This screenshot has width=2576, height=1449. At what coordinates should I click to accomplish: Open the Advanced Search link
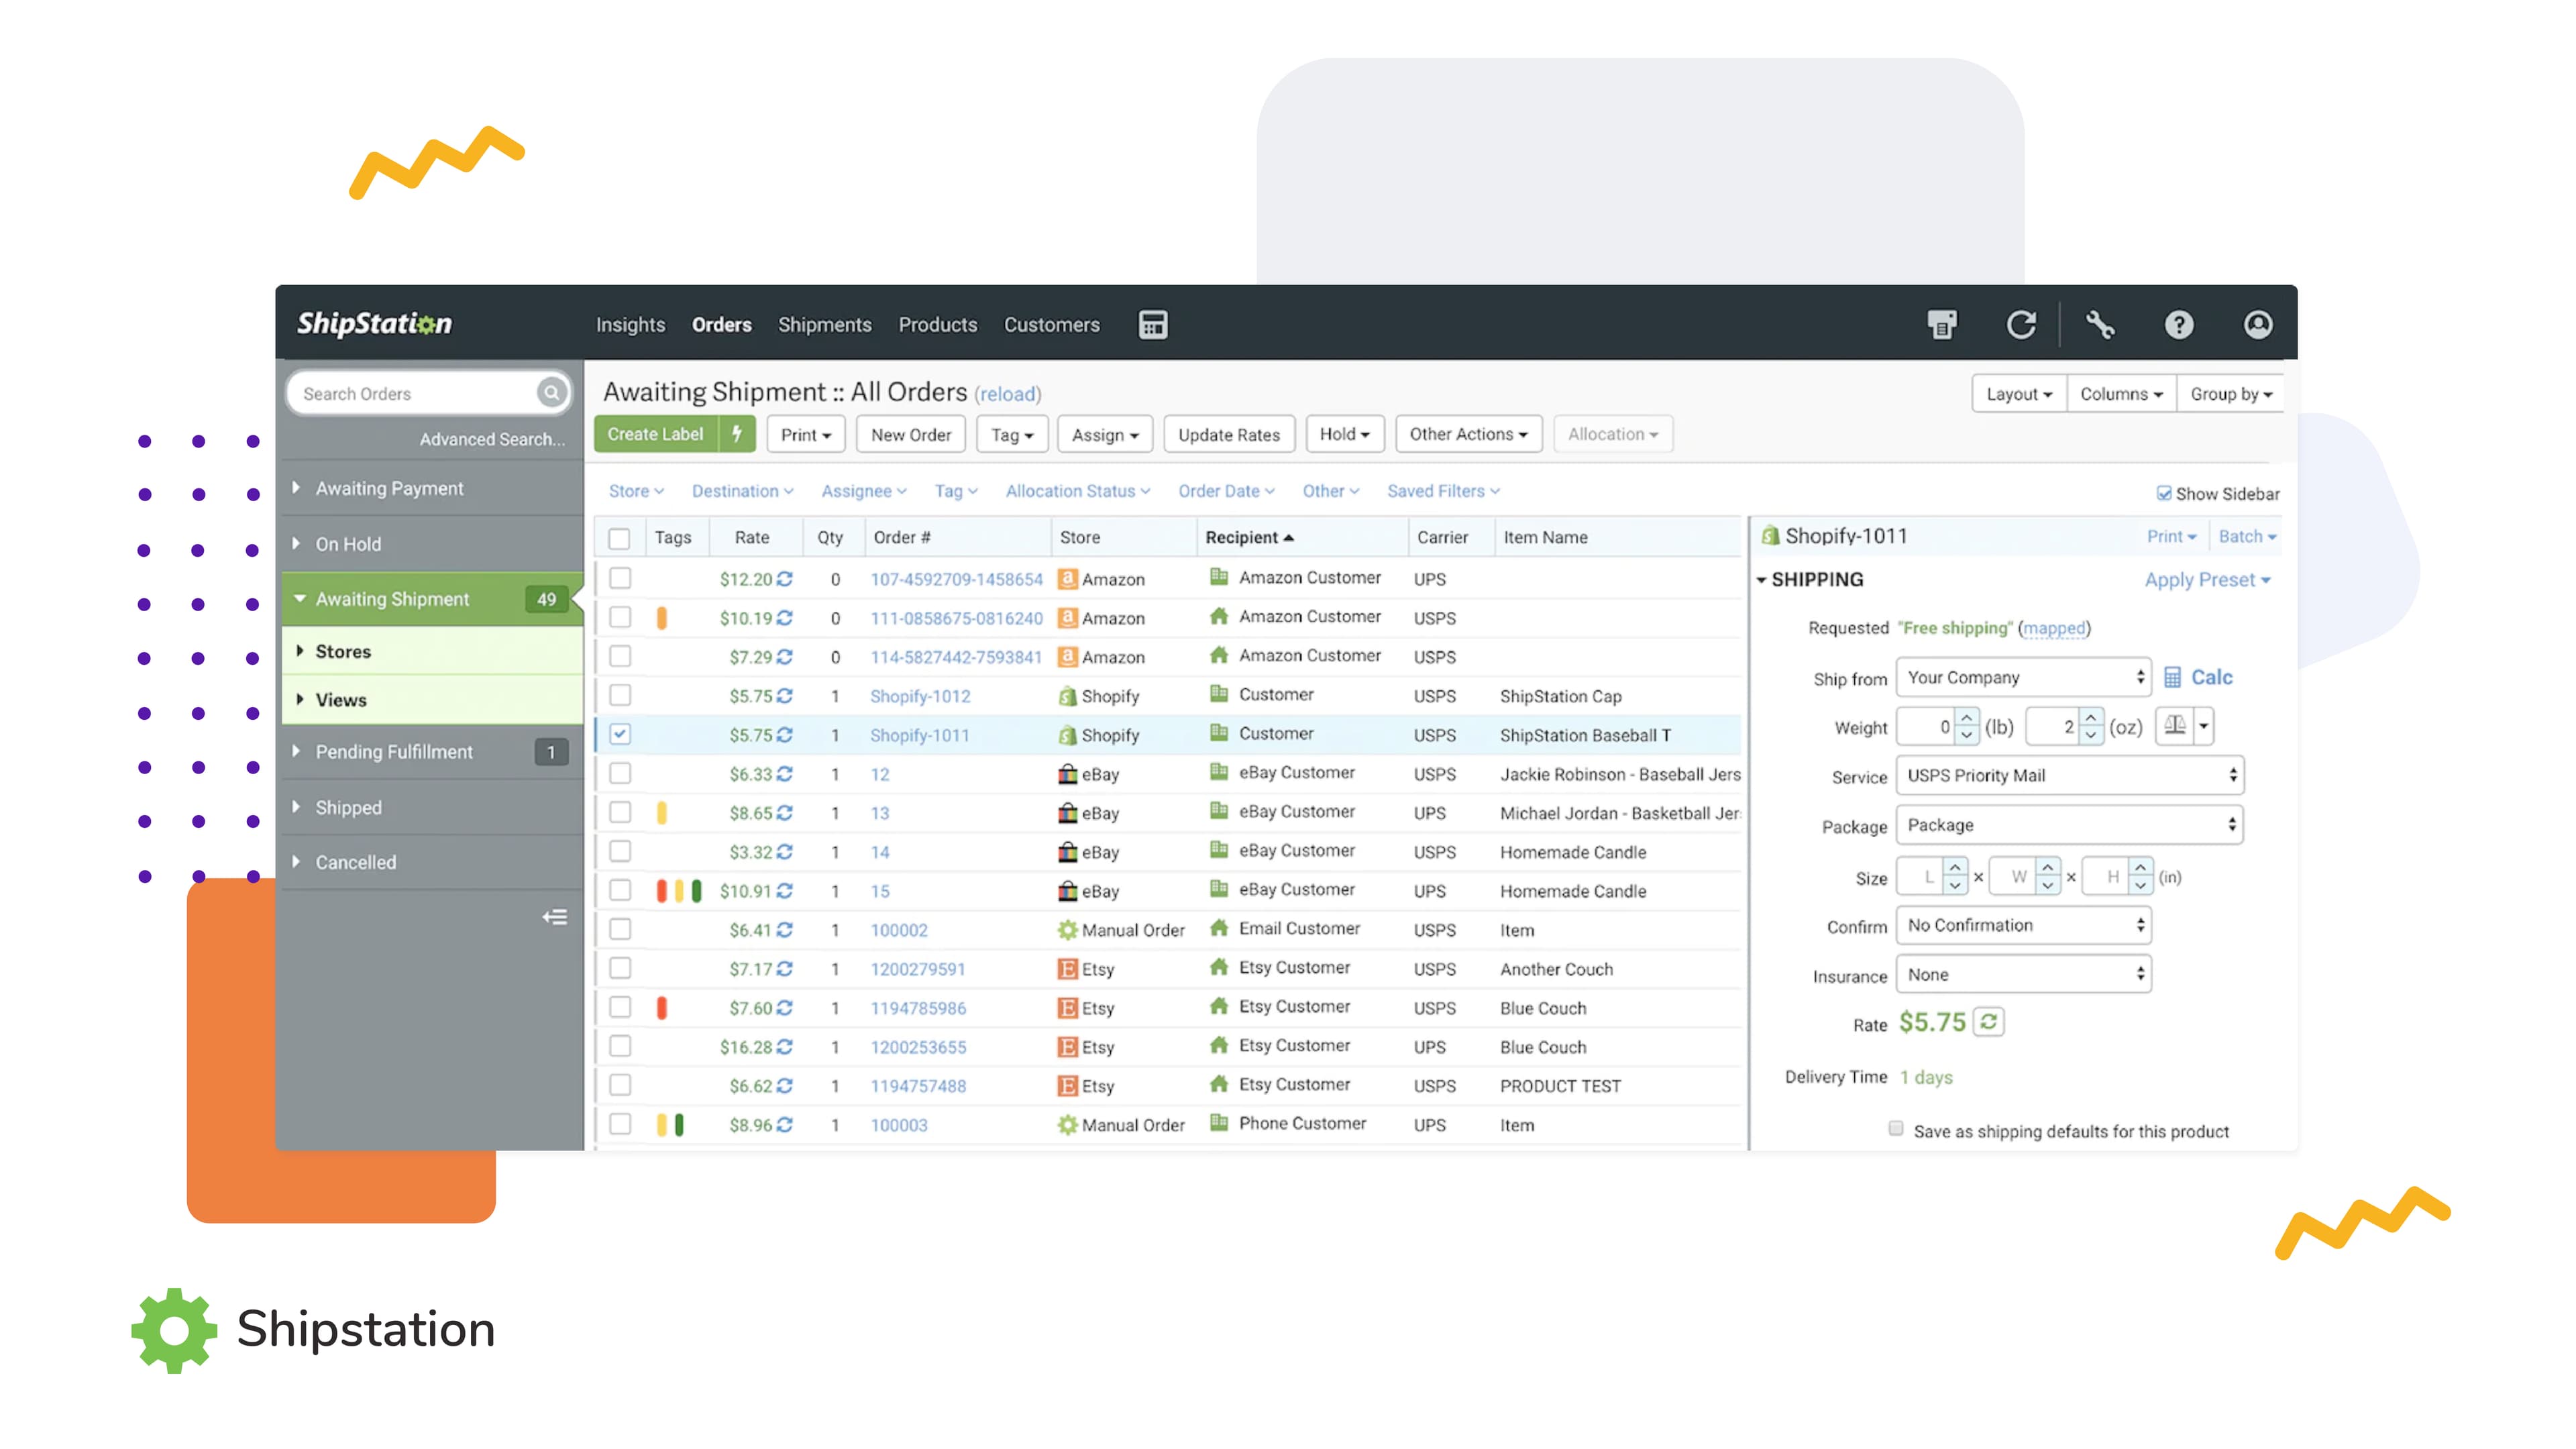click(492, 439)
